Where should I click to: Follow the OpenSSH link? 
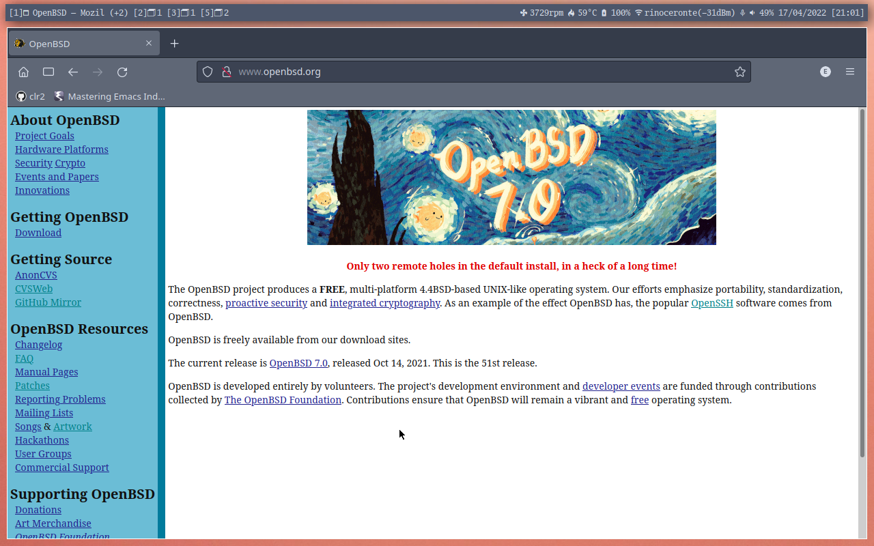[712, 303]
